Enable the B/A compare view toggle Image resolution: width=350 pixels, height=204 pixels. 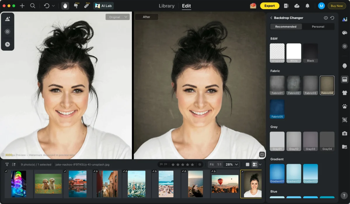click(255, 164)
